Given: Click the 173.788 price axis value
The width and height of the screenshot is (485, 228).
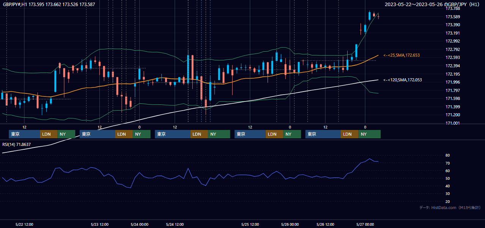Looking at the screenshot, I should pyautogui.click(x=452, y=8).
